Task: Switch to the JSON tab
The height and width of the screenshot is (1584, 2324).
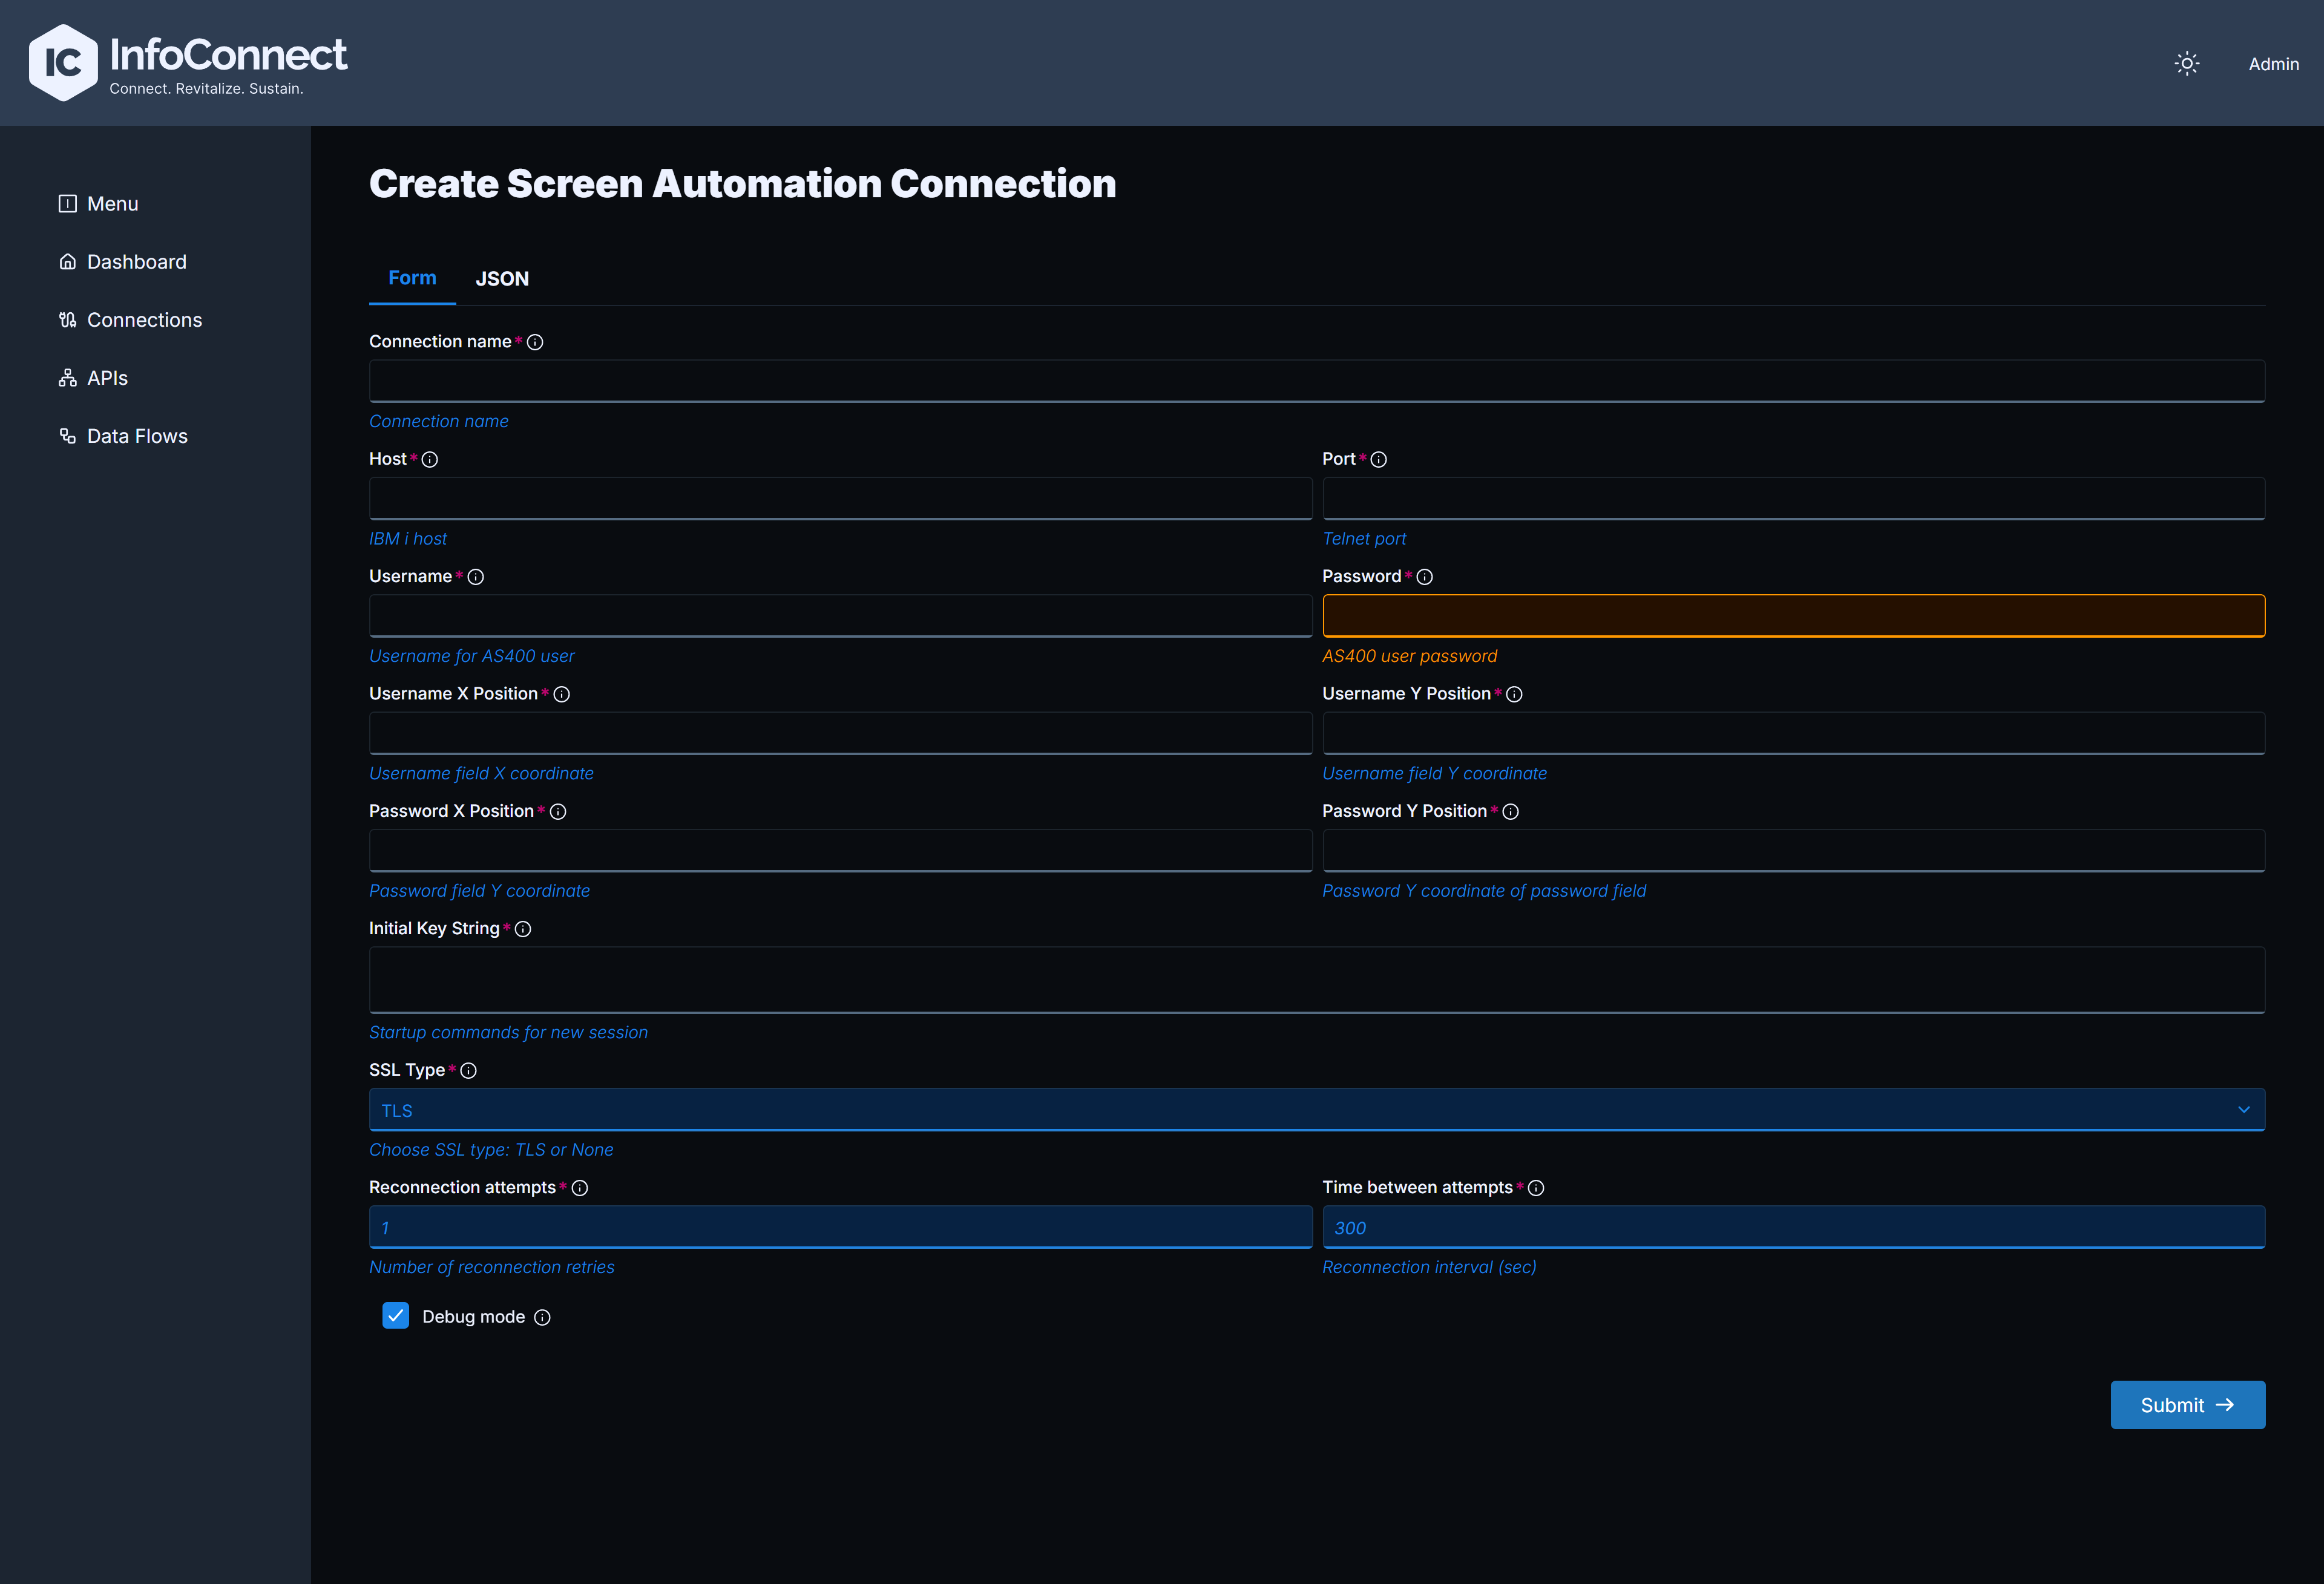Action: 502,279
